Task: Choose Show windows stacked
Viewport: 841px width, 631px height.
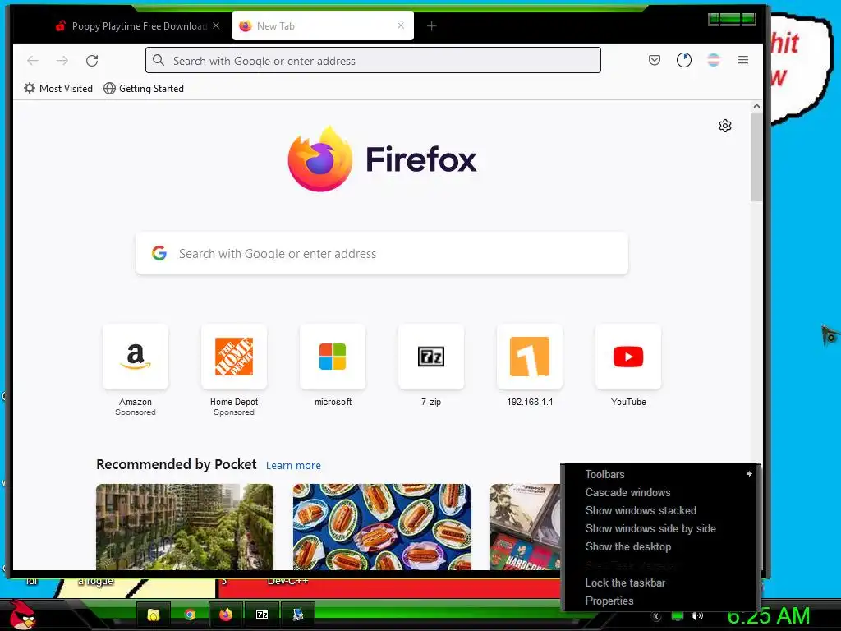Action: [661, 510]
